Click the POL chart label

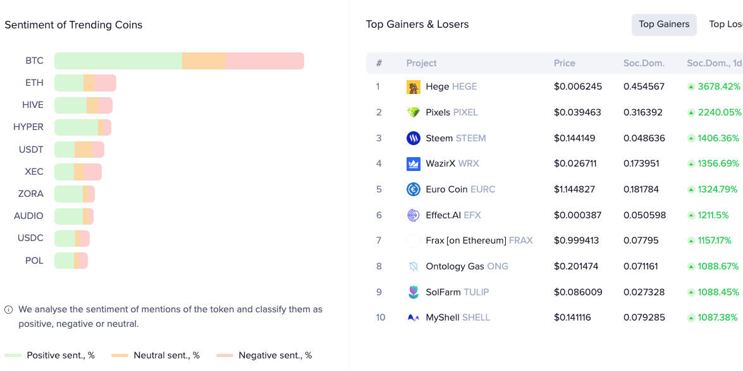coord(34,261)
